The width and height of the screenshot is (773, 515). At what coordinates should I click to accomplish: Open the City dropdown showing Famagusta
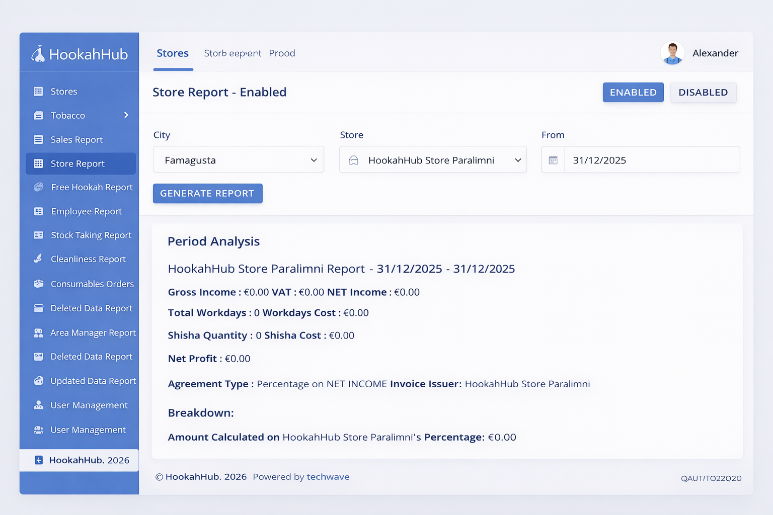[239, 160]
